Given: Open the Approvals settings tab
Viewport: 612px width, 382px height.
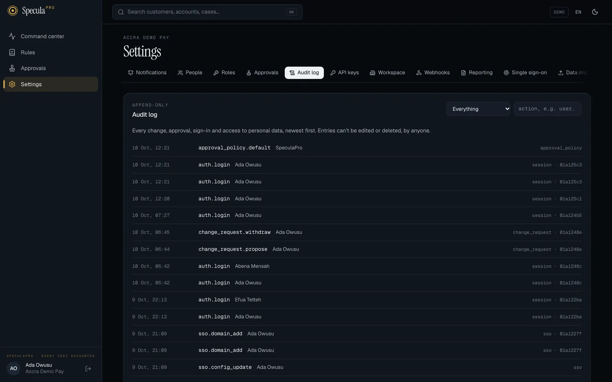Looking at the screenshot, I should click(x=262, y=73).
